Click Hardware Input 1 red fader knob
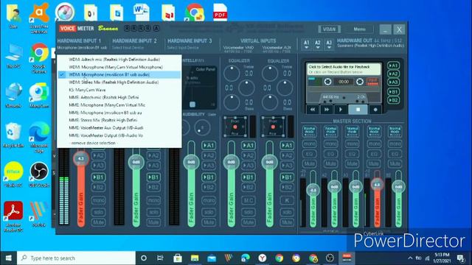 (80, 158)
